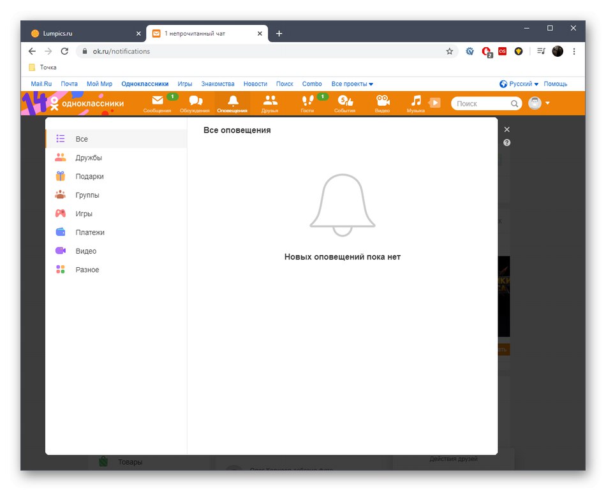Reload the page
The height and width of the screenshot is (491, 606).
pos(64,51)
